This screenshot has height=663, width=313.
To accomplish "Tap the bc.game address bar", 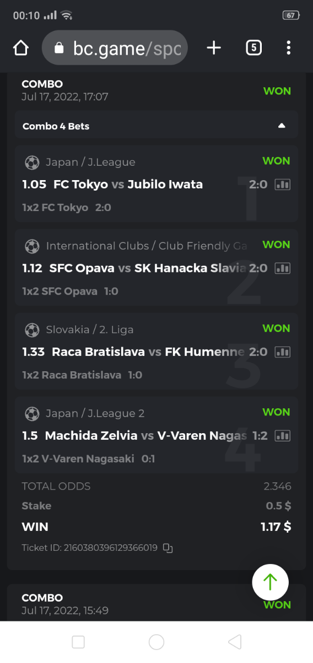I will point(115,48).
